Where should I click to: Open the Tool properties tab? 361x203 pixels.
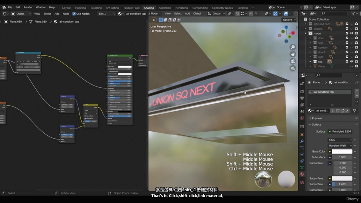click(302, 83)
